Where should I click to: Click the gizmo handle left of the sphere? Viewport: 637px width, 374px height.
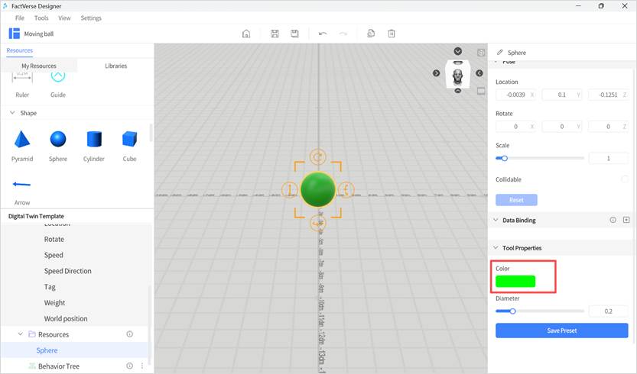point(290,189)
